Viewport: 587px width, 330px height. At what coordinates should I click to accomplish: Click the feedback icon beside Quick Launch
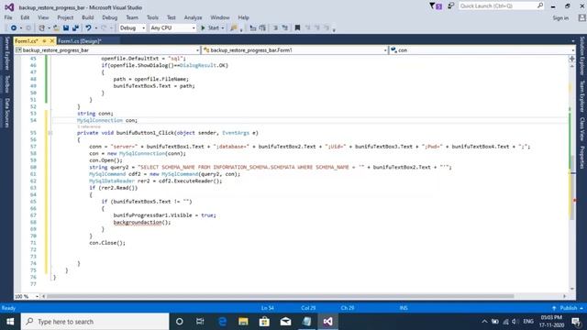tap(450, 6)
